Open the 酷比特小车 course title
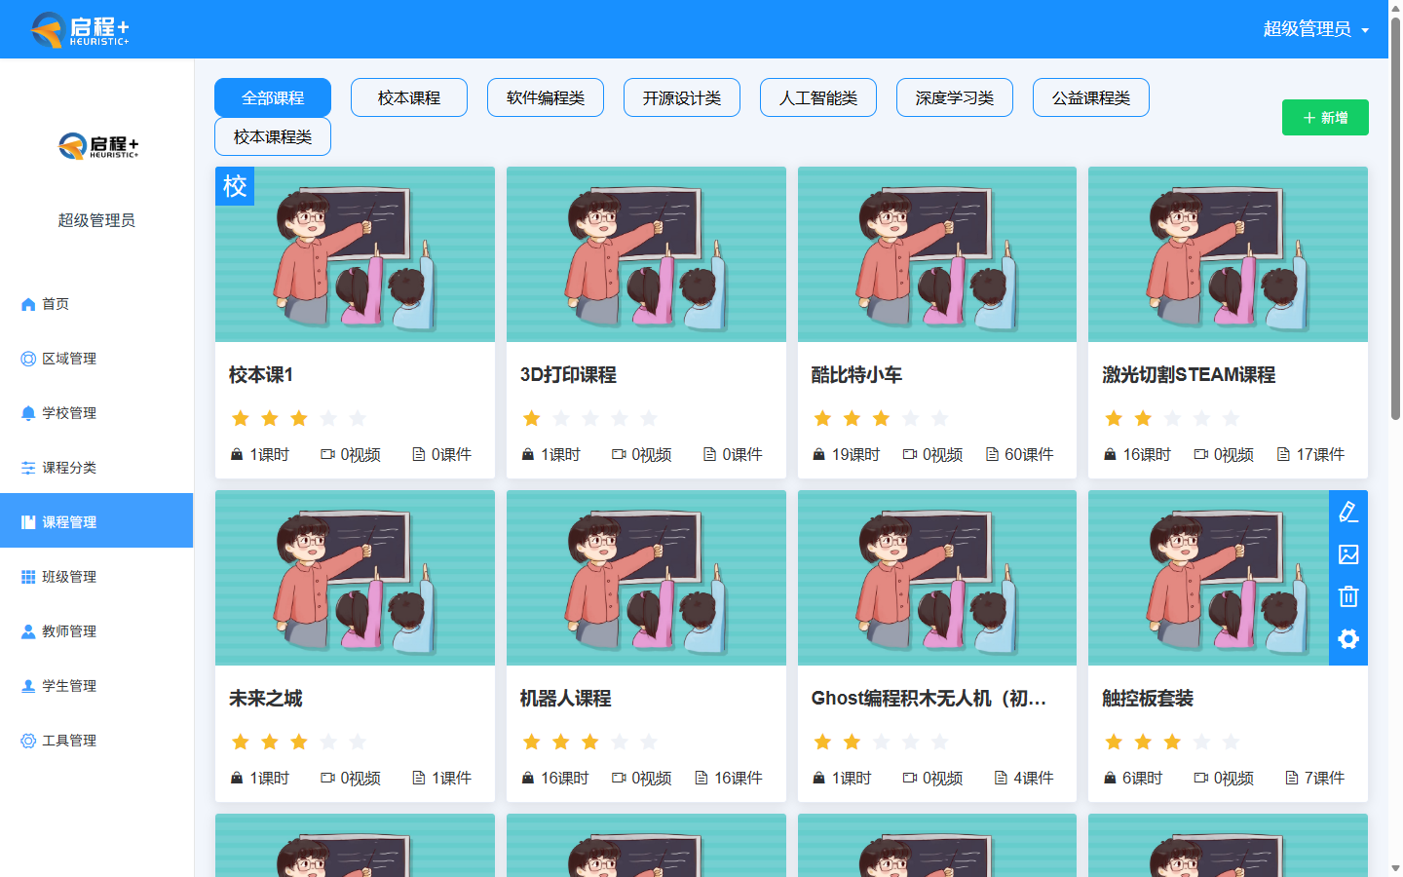1403x877 pixels. [856, 375]
